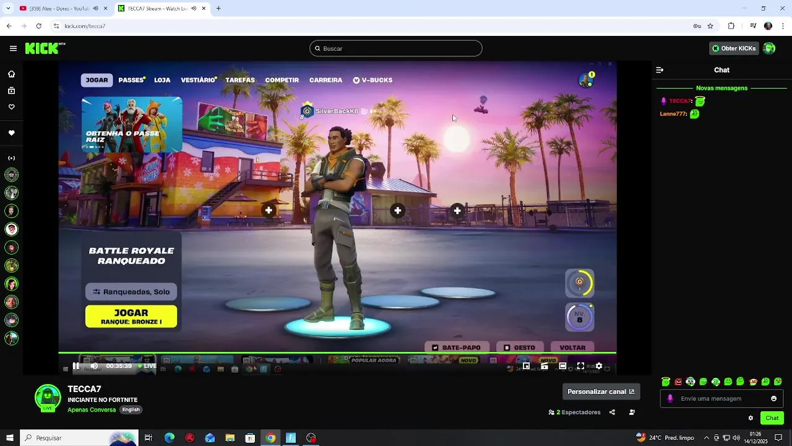
Task: Enter fullscreen on the player
Action: [x=580, y=366]
